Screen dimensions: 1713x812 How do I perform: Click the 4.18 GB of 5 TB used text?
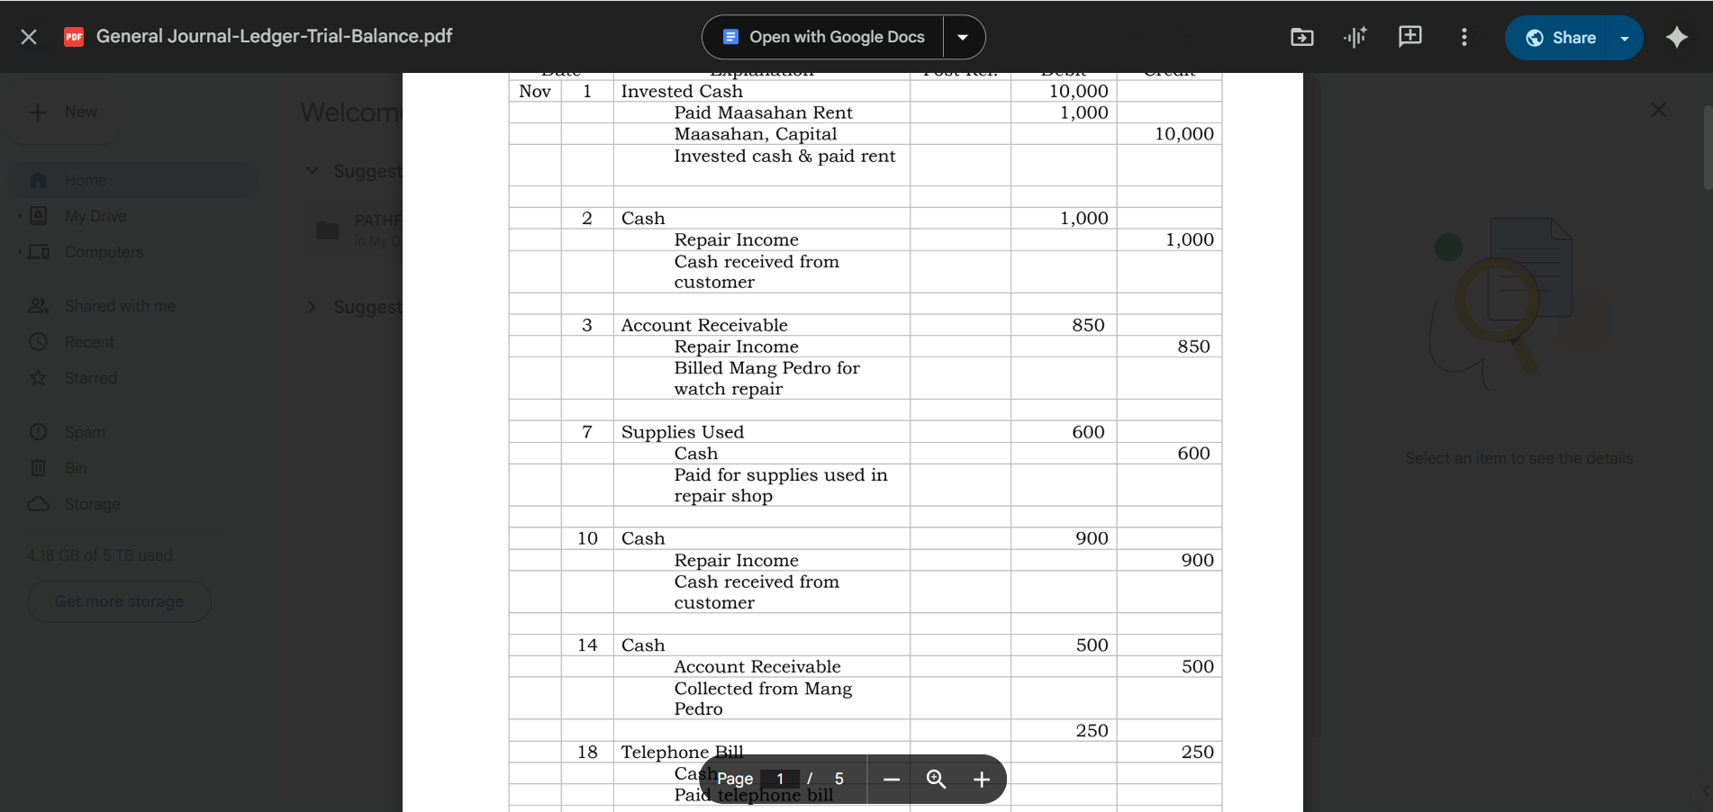(100, 555)
